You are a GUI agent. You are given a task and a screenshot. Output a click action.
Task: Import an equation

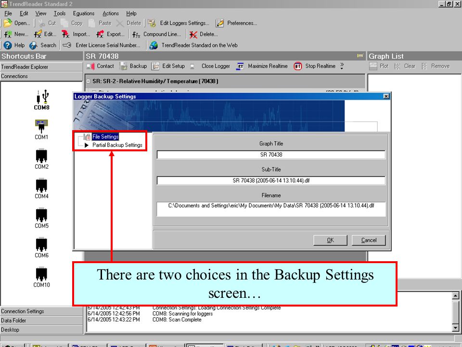point(76,34)
